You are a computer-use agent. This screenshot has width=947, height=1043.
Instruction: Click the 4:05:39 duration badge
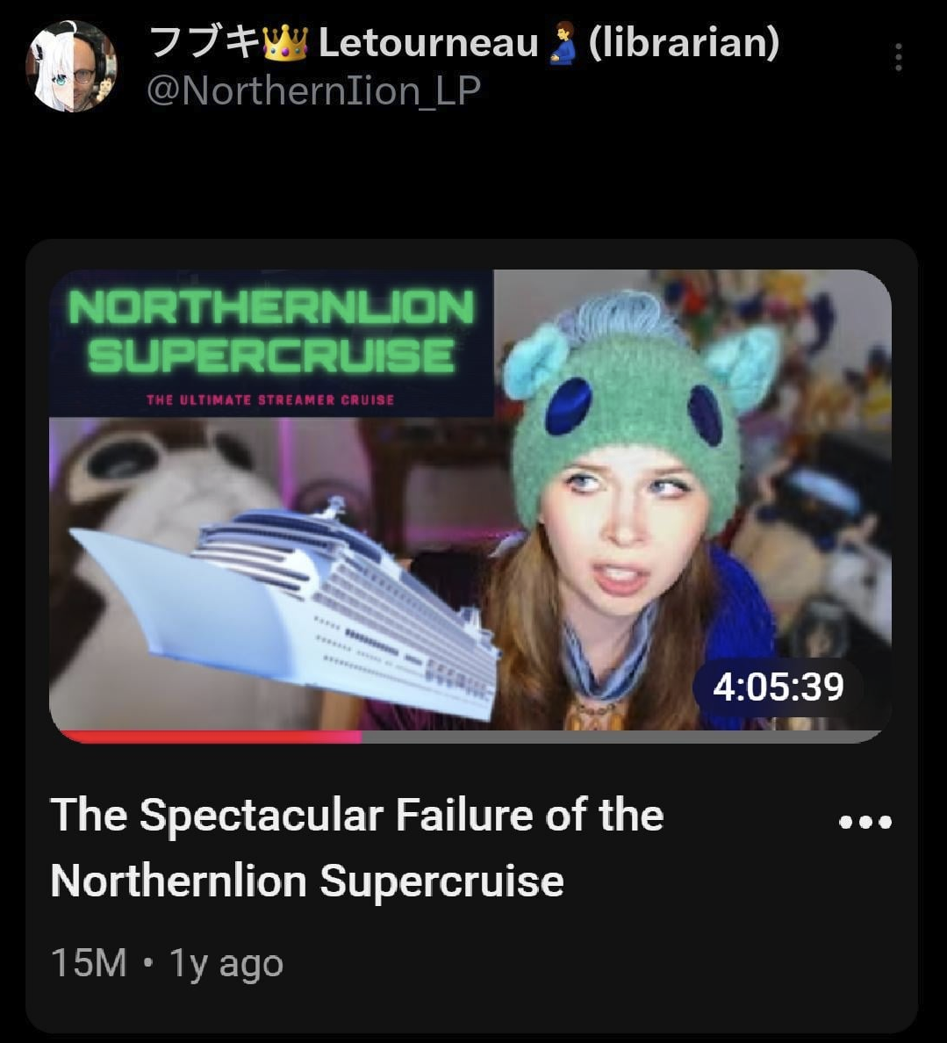[778, 687]
